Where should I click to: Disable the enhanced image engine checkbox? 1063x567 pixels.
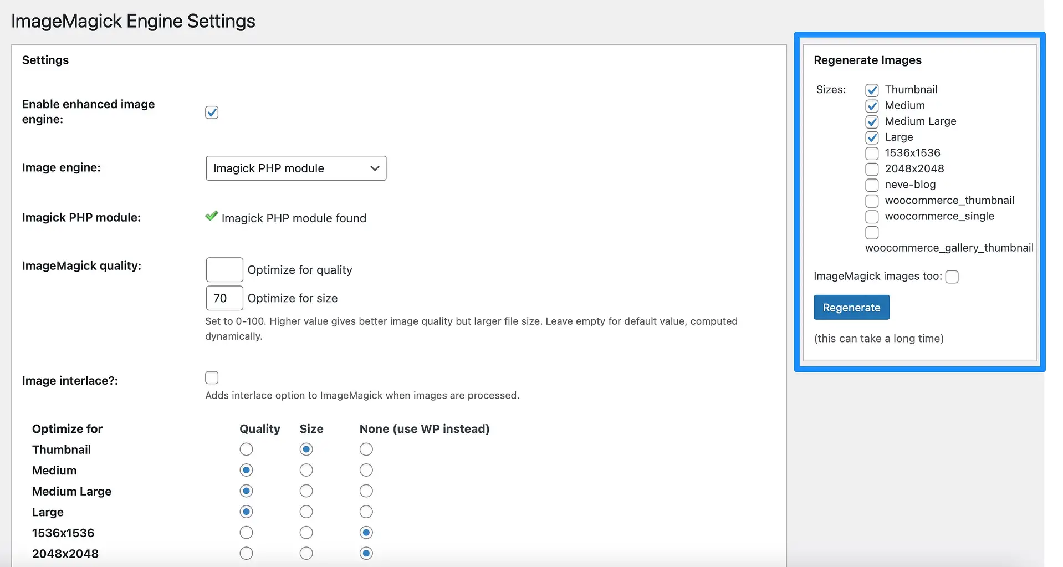tap(211, 112)
